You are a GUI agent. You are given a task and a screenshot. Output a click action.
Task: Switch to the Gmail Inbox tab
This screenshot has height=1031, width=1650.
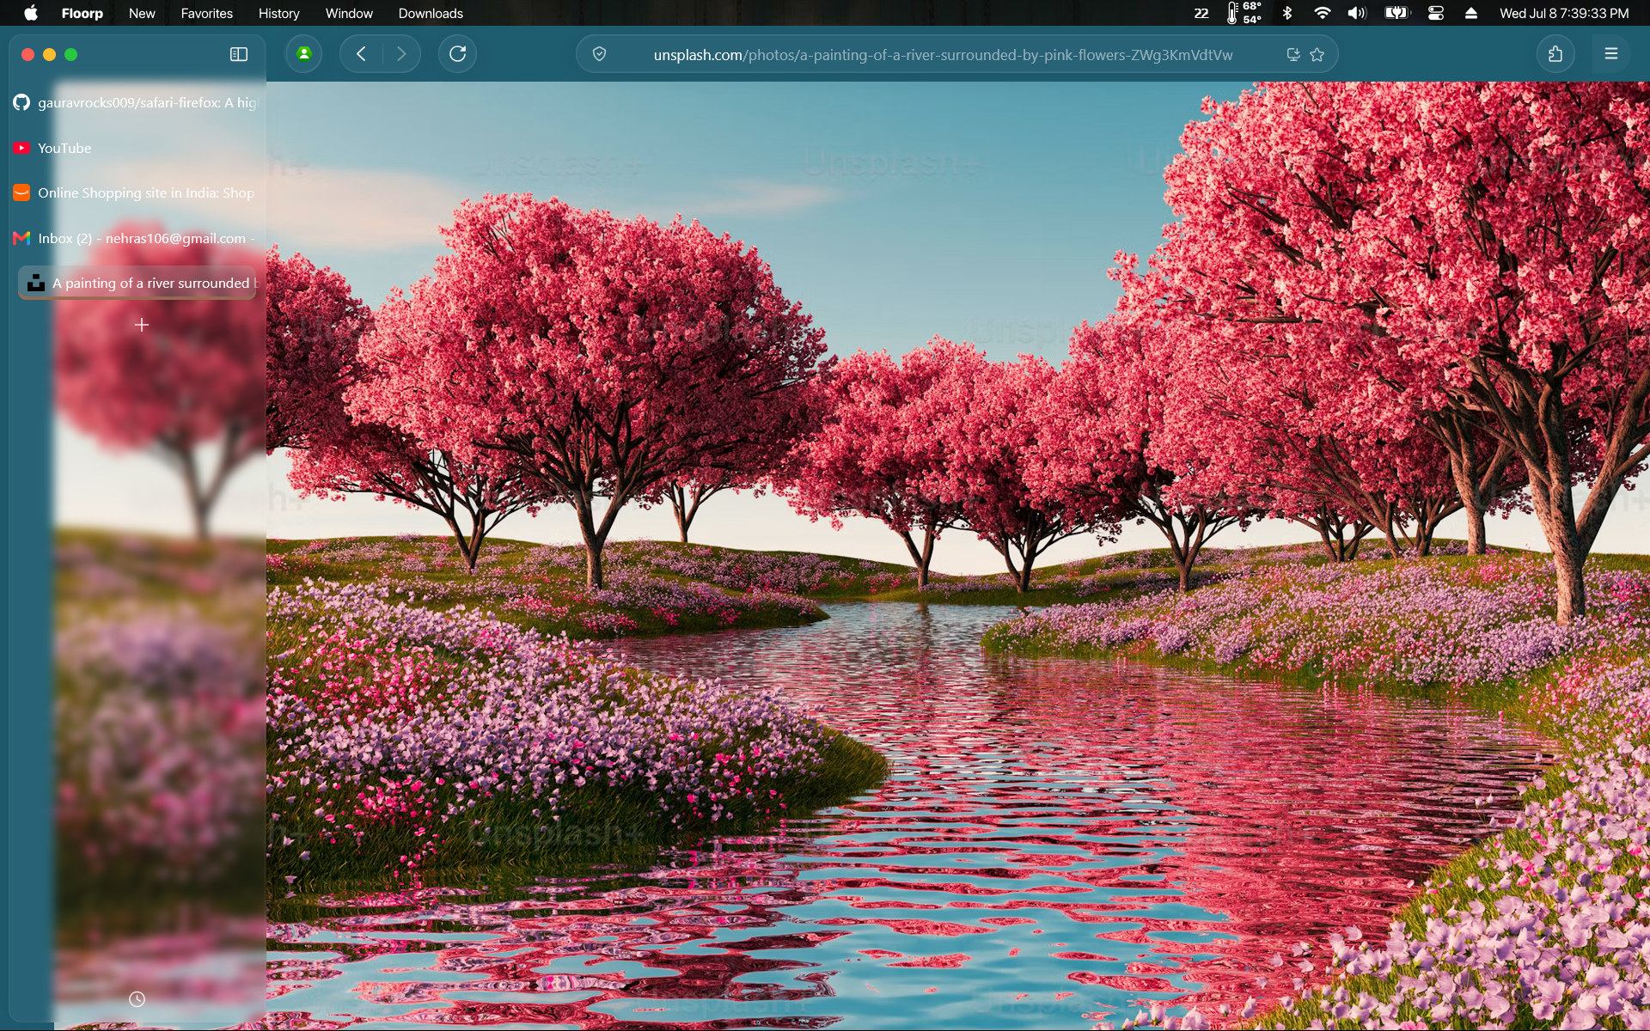137,238
